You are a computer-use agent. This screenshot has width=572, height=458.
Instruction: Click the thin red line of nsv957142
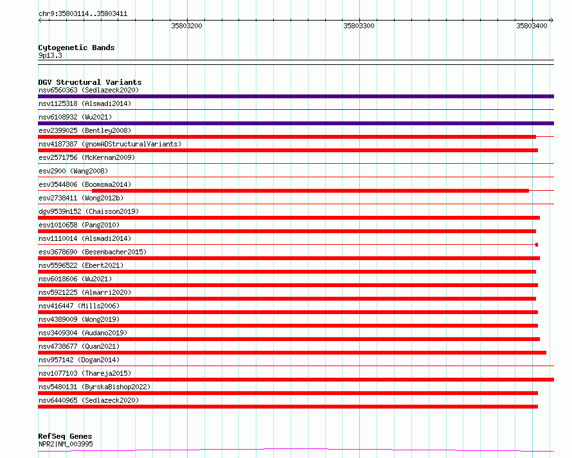pyautogui.click(x=296, y=366)
